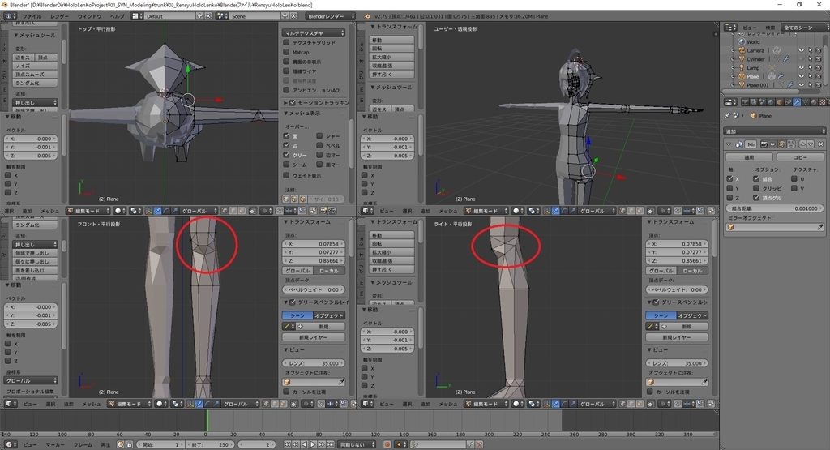Viewport: 830px width, 450px height.
Task: Adjust the レンズ 35.000 field in front view
Action: click(314, 363)
